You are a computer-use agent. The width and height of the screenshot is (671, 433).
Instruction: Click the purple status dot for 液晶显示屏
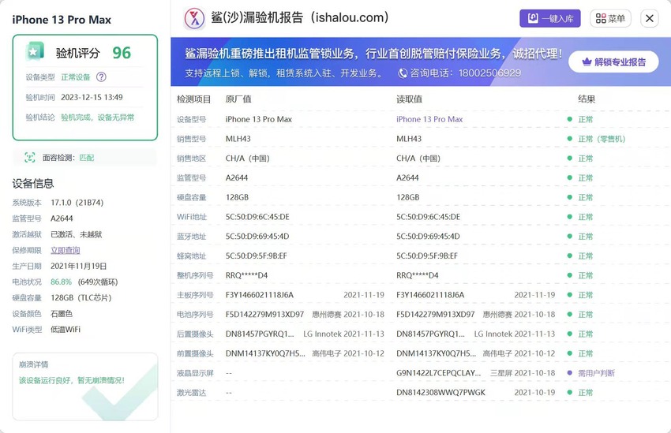(x=570, y=373)
